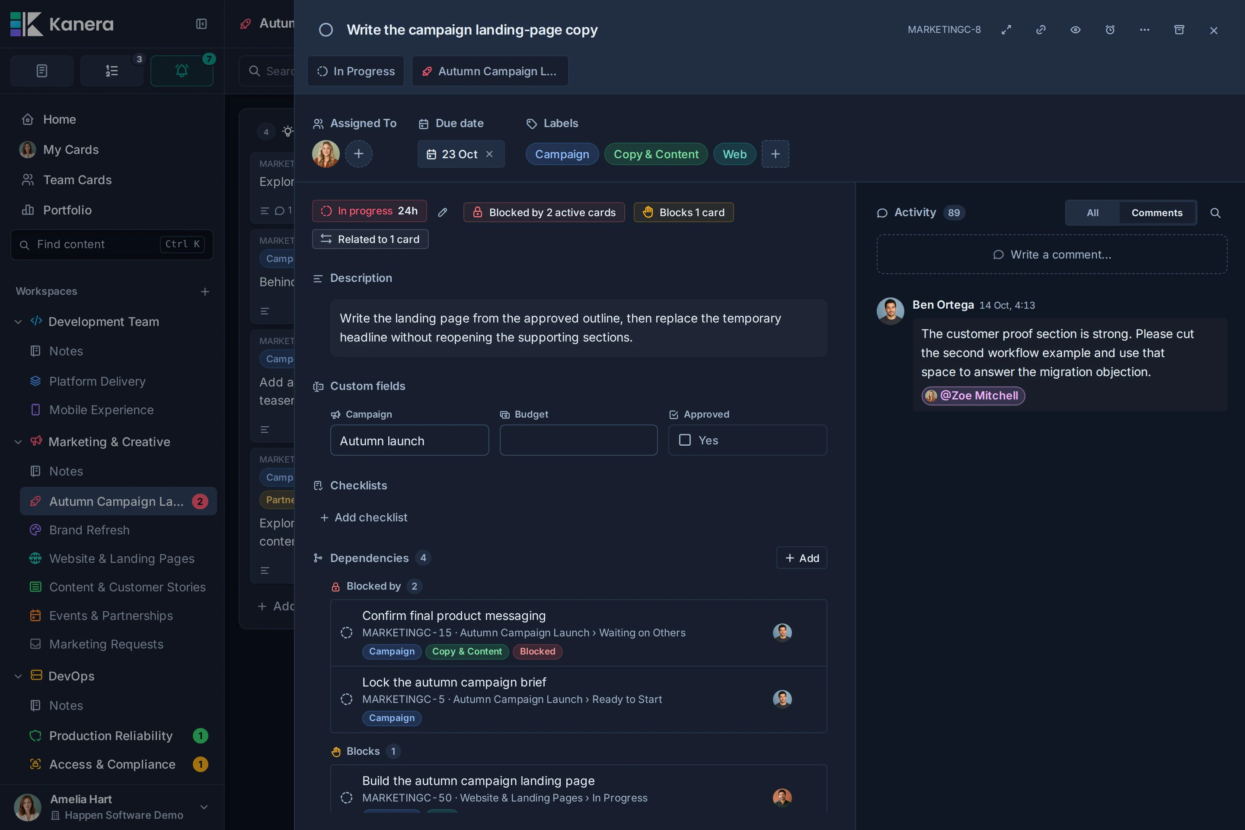Screen dimensions: 1245x830
Task: Collapse the Marketing & Creative workspace
Action: (18, 442)
